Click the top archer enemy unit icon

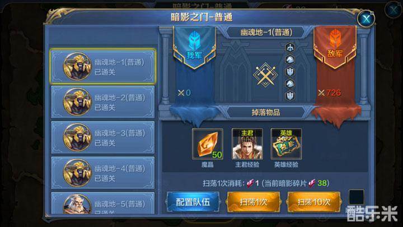[x=290, y=48]
